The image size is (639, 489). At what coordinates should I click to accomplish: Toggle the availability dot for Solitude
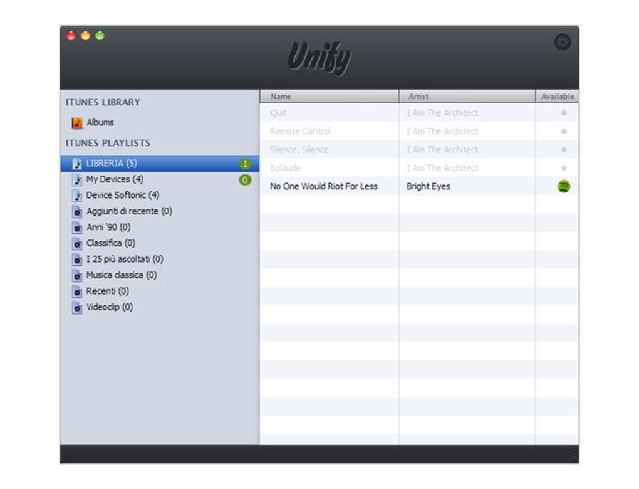tap(562, 167)
